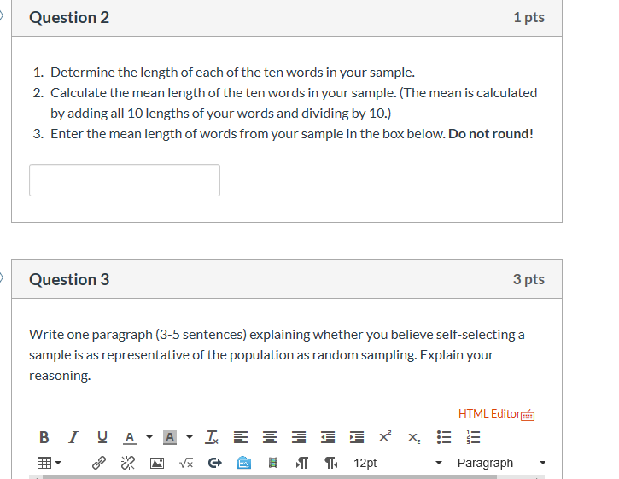
Task: Open the background color dropdown arrow
Action: pyautogui.click(x=190, y=437)
